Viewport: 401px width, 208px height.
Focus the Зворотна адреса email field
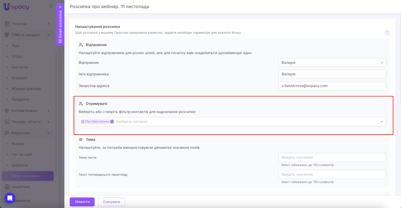[332, 86]
